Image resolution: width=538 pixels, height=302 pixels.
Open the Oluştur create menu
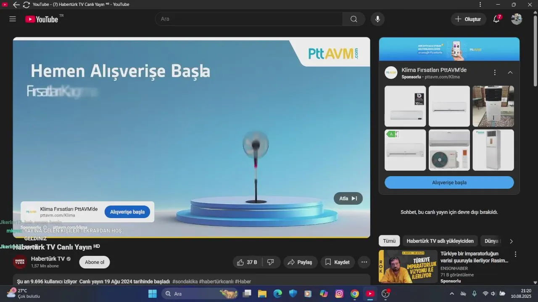pyautogui.click(x=469, y=19)
